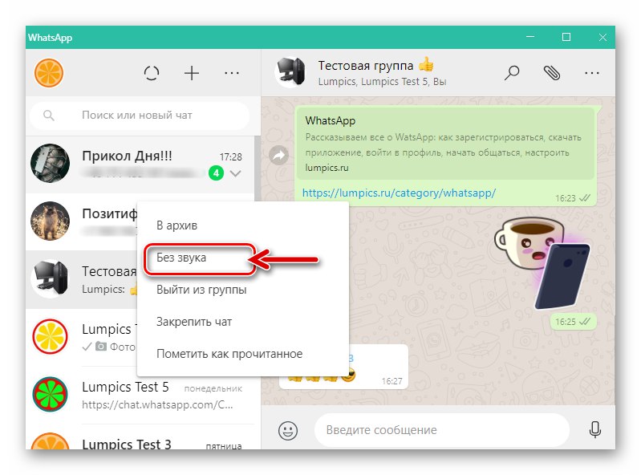Screen dimensions: 641x475
Task: Start a new chat with plus icon
Action: coord(191,73)
